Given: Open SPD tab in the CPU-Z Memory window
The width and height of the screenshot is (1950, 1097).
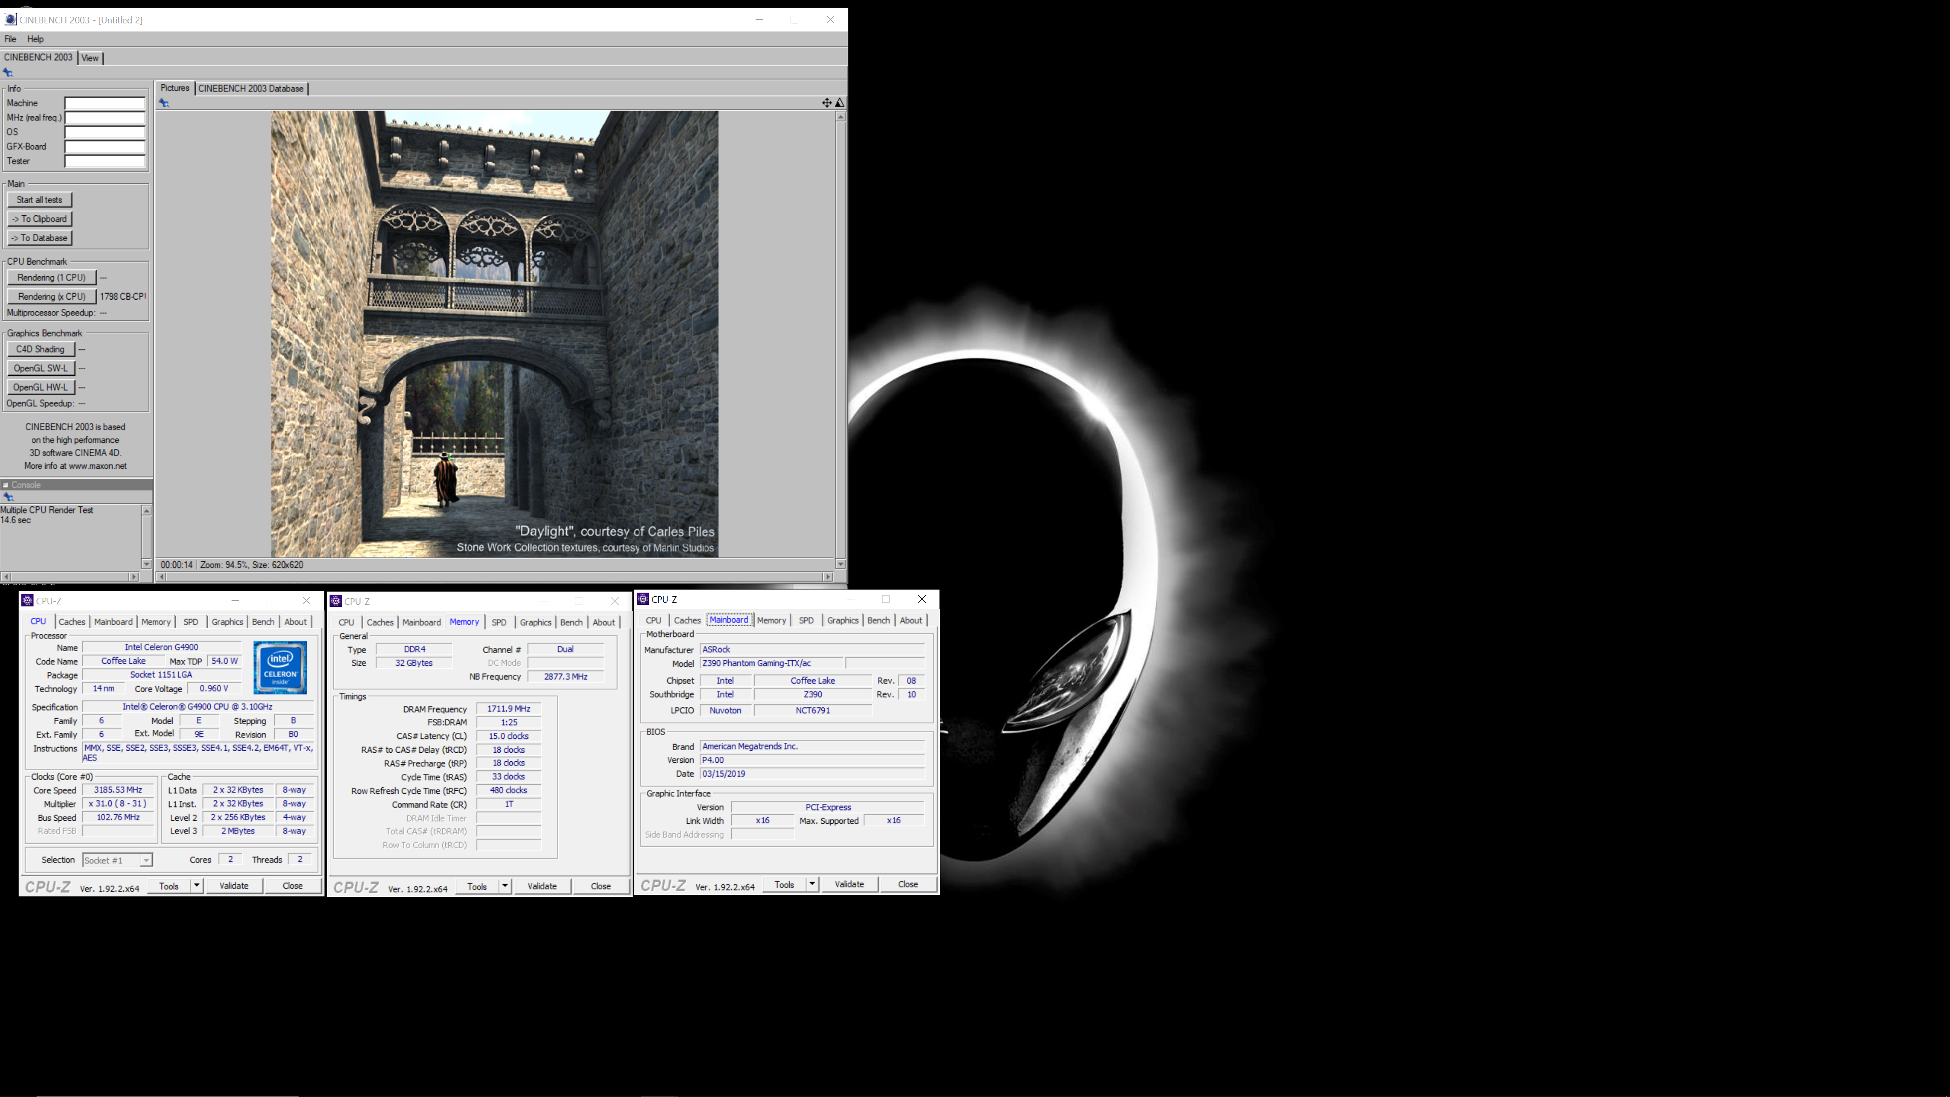Looking at the screenshot, I should (x=499, y=623).
